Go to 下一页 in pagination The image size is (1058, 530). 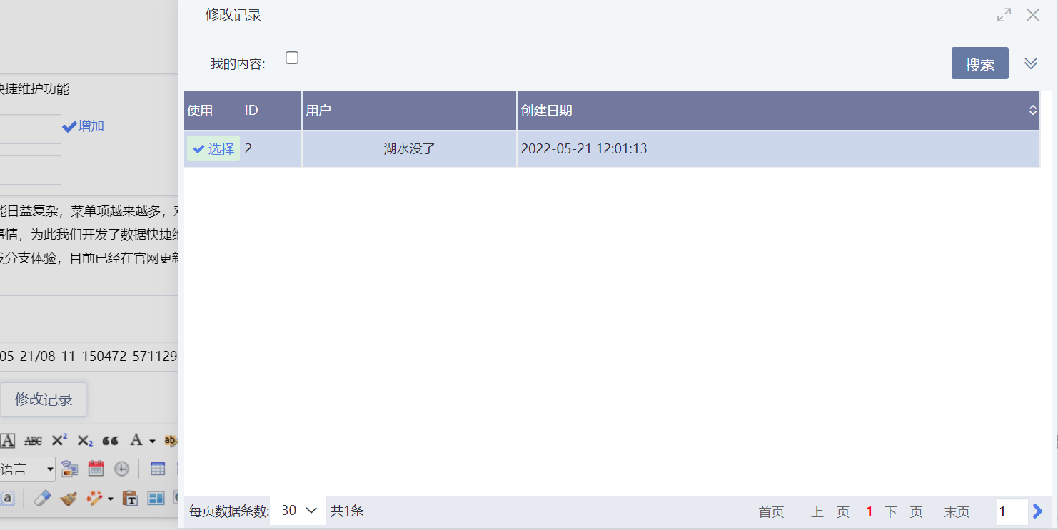coord(903,512)
